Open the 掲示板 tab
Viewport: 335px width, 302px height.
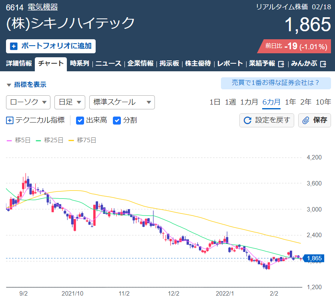point(169,63)
